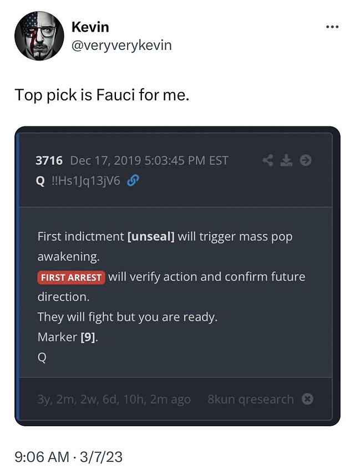Click Kevin's profile avatar picture

(39, 35)
